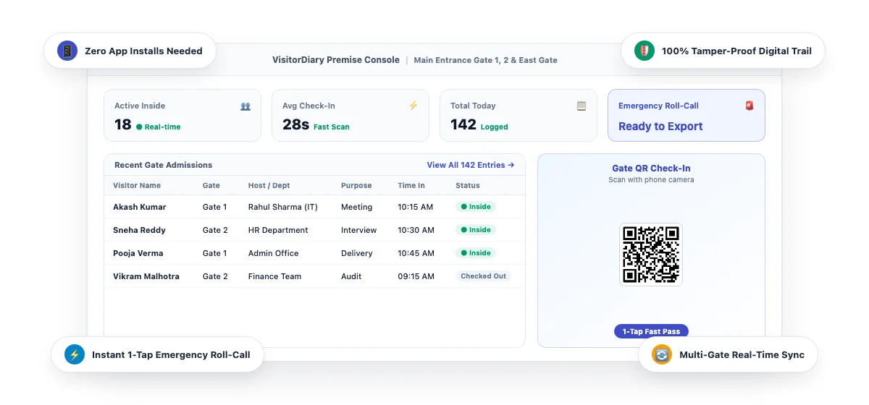Click the Checked Out badge for Vikram Malhotra
This screenshot has width=869, height=405.
tap(483, 276)
